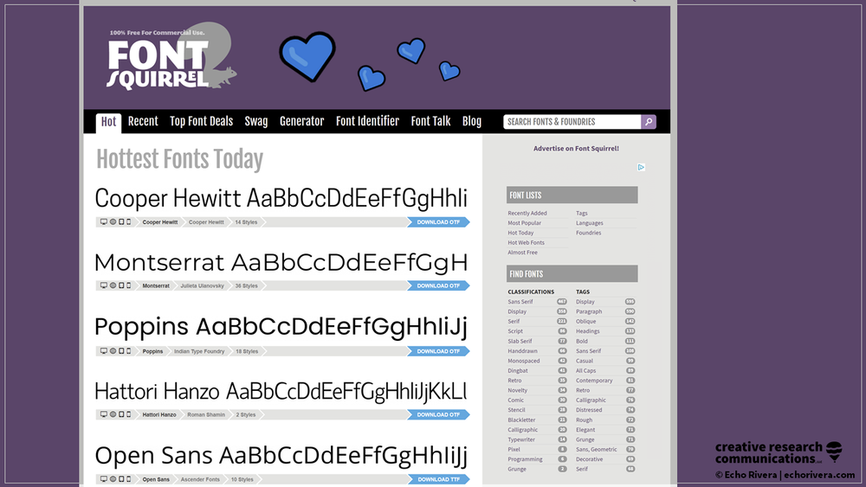Screen dimensions: 866x487
Task: Open the Blog menu item
Action: 472,121
